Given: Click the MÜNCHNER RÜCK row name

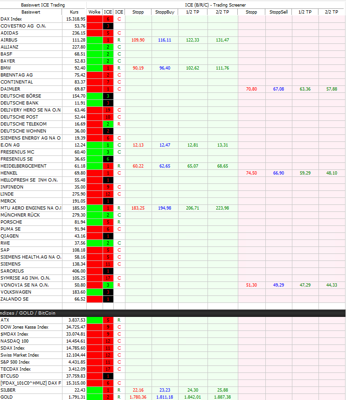Looking at the screenshot, I should pos(20,215).
